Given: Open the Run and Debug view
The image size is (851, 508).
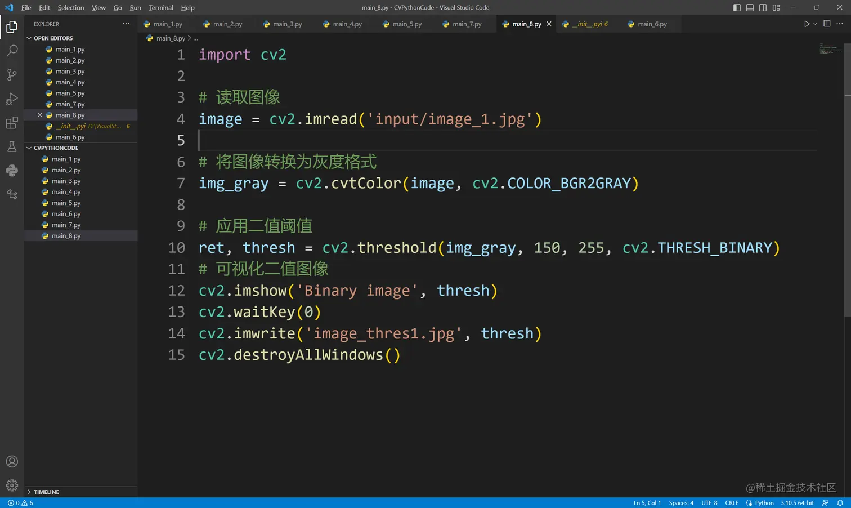Looking at the screenshot, I should coord(12,99).
